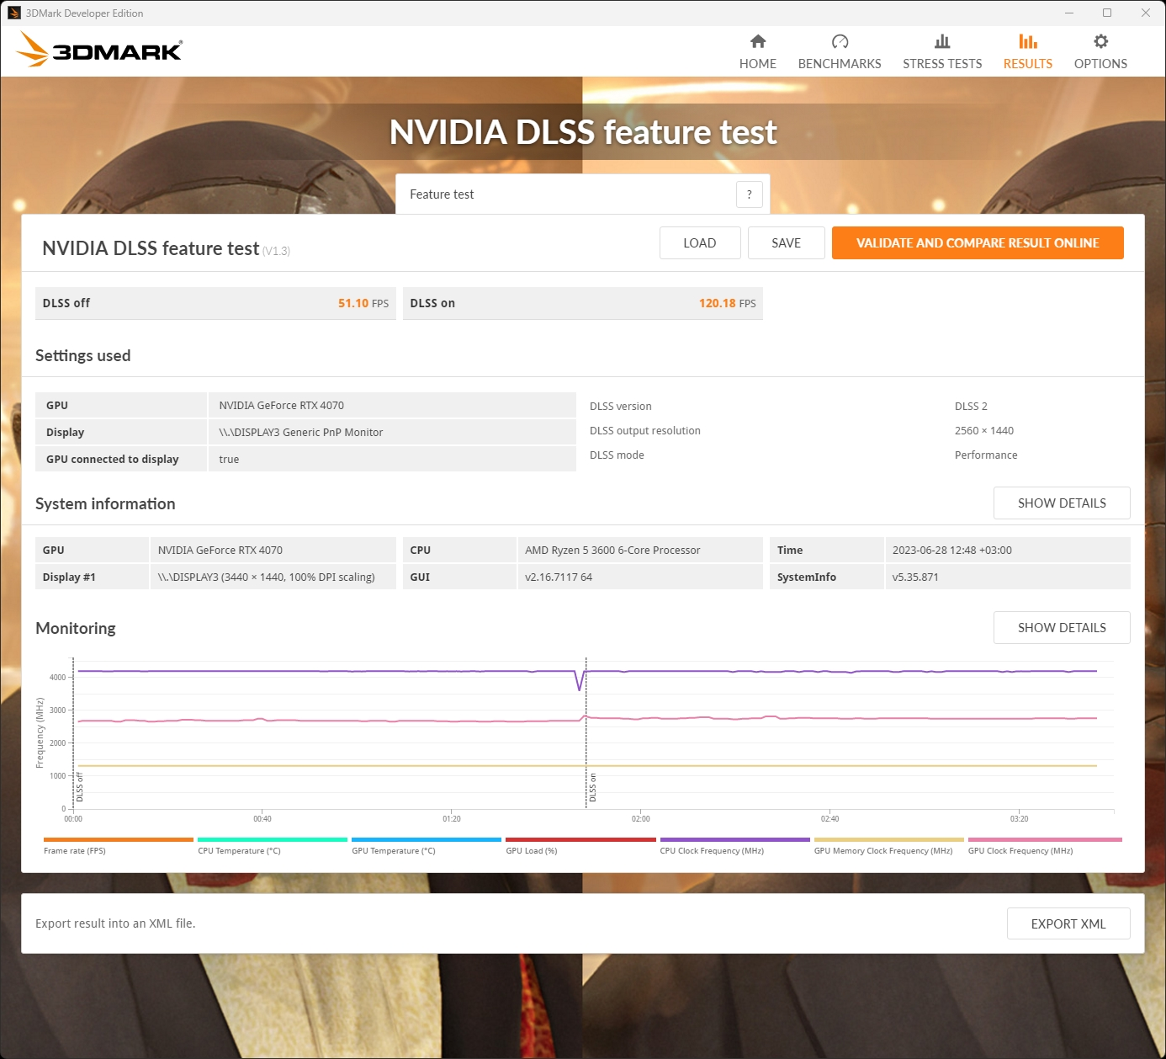The image size is (1166, 1059).
Task: Go to the Home tab
Action: tap(758, 51)
